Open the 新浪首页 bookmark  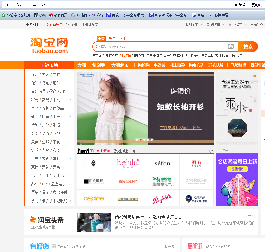click(58, 15)
